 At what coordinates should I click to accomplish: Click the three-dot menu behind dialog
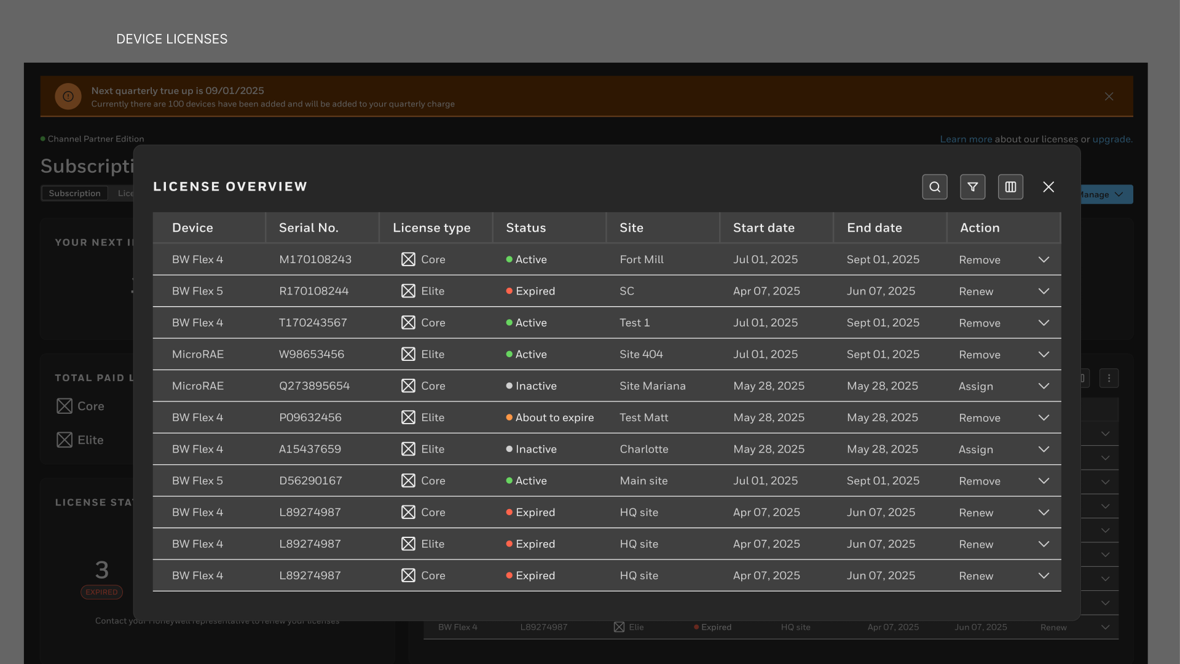pos(1109,378)
